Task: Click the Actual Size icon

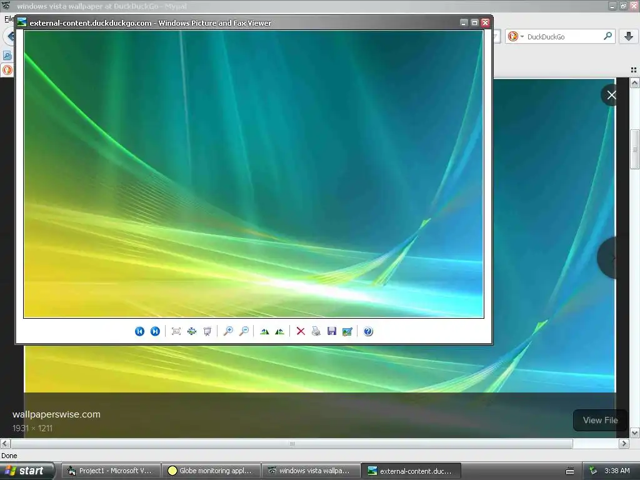Action: pos(192,331)
